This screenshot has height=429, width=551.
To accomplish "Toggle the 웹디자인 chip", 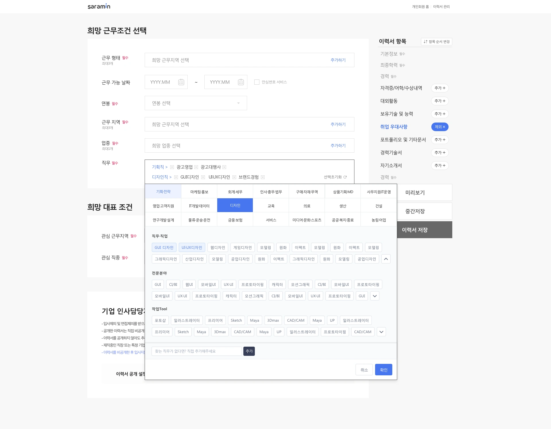I will [218, 247].
